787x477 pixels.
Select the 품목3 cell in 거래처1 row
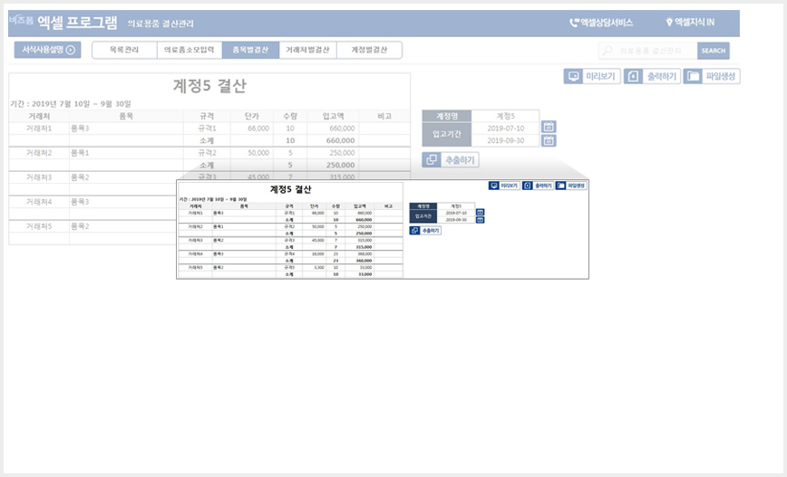[x=127, y=129]
